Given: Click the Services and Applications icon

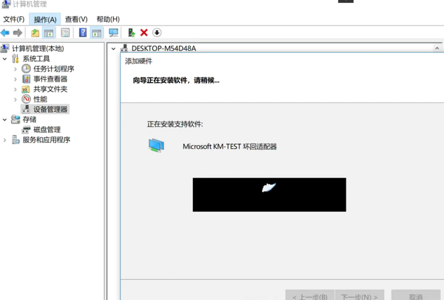Looking at the screenshot, I should point(16,140).
